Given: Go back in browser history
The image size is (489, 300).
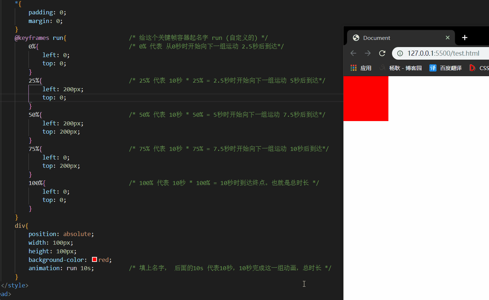Looking at the screenshot, I should pyautogui.click(x=354, y=53).
